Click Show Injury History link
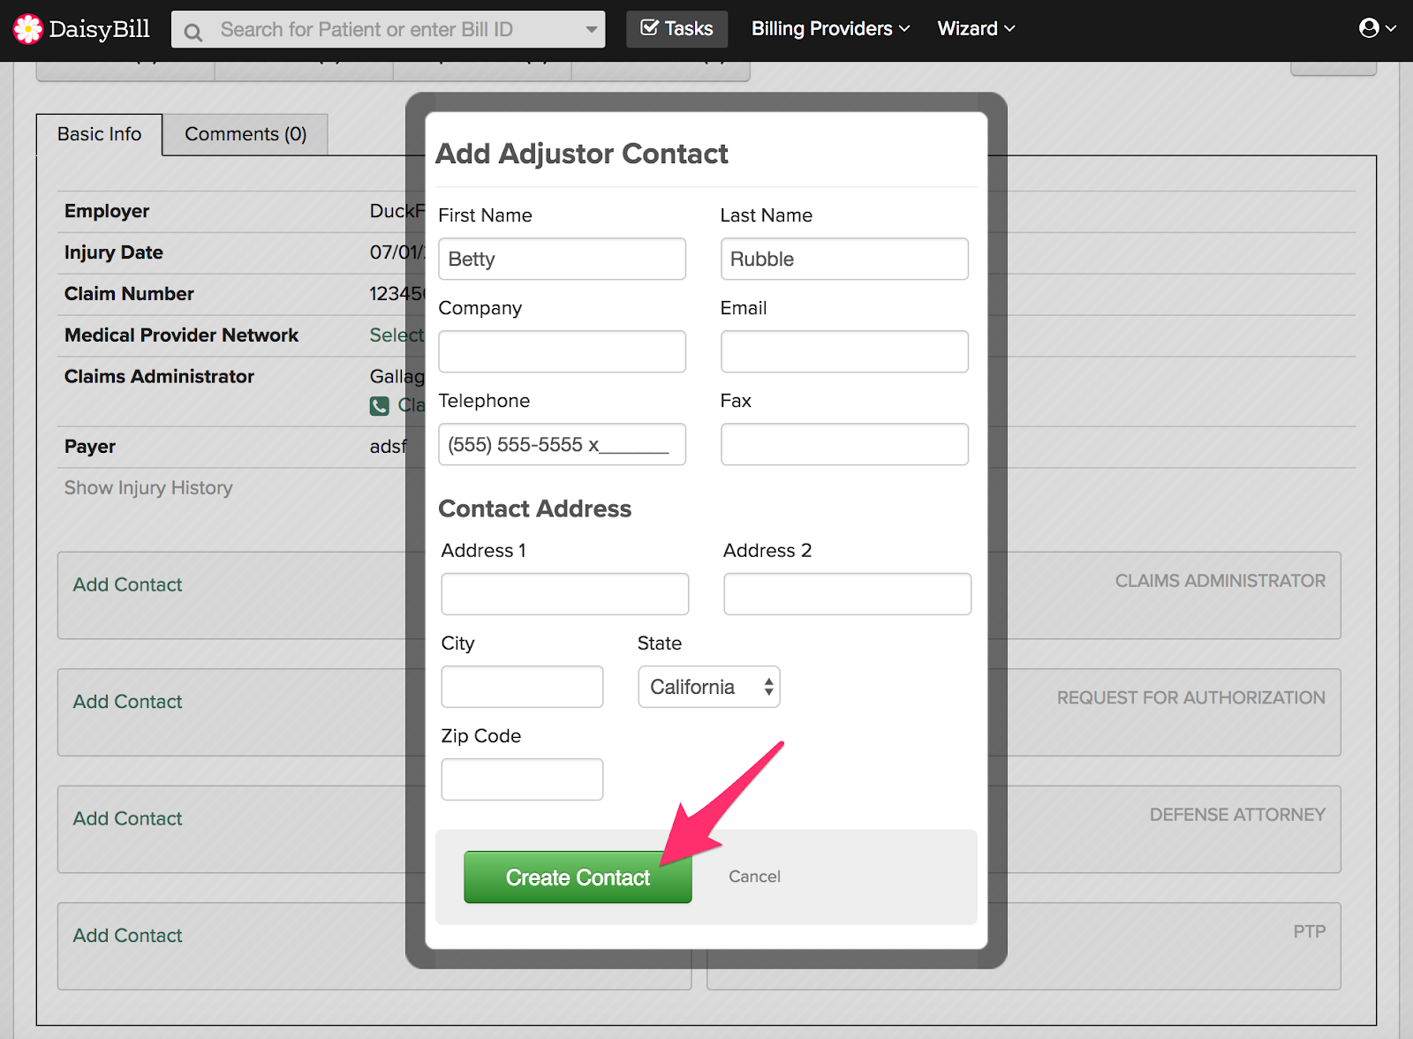Viewport: 1413px width, 1039px height. click(x=148, y=488)
